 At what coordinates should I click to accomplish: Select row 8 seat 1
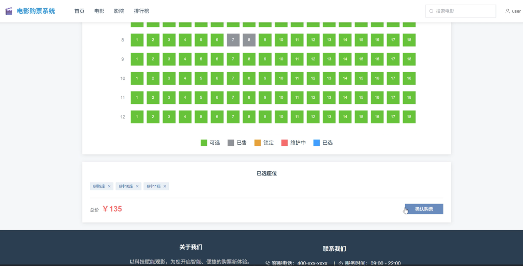(137, 40)
